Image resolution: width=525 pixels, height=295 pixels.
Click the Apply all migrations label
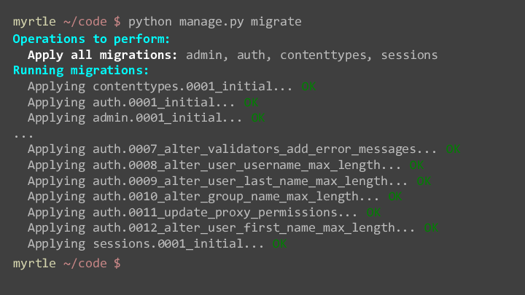coord(103,55)
